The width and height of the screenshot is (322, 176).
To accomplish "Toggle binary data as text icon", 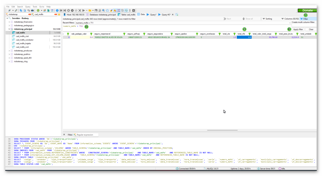I will (x=119, y=10).
